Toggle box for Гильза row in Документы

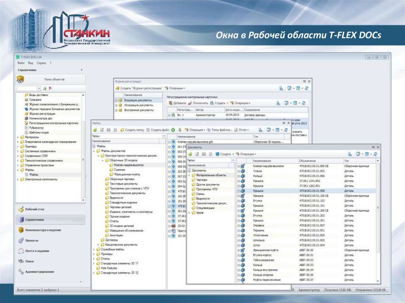(x=238, y=171)
